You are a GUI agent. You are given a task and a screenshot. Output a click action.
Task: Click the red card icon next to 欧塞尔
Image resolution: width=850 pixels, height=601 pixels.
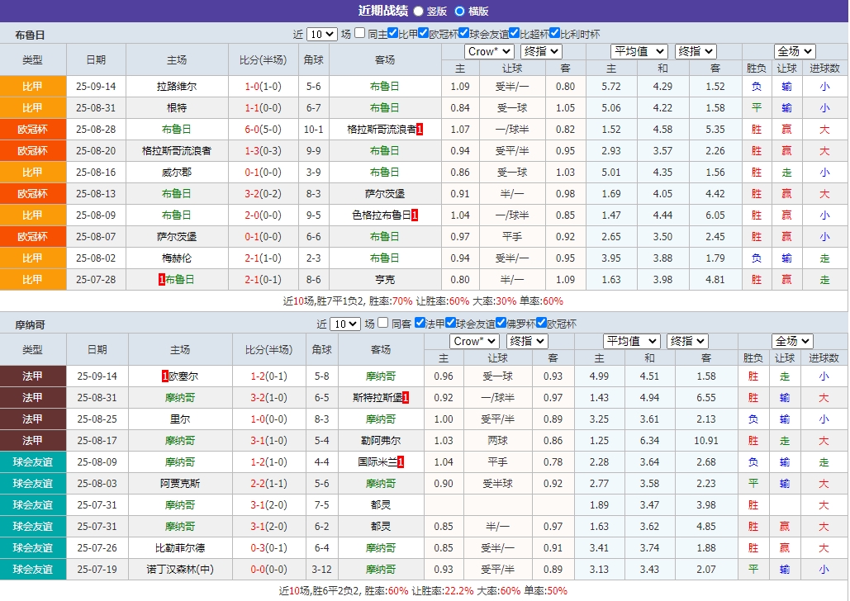pyautogui.click(x=167, y=376)
